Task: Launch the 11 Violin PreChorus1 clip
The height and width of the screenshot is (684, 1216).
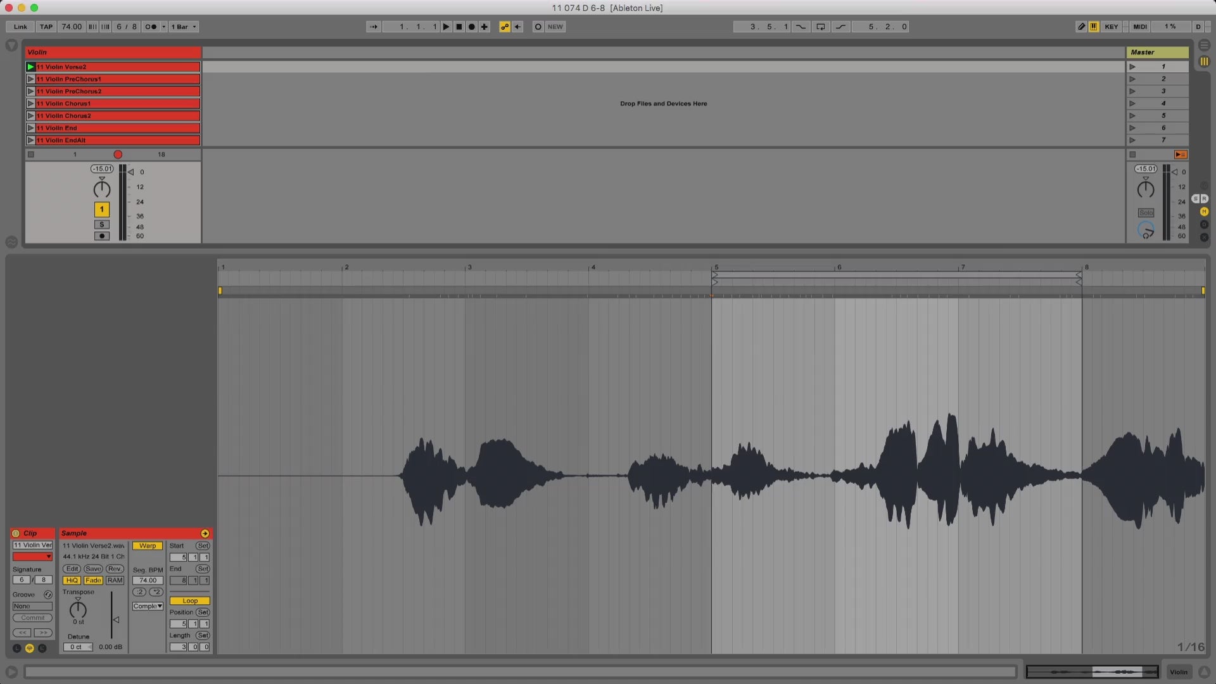Action: tap(30, 79)
